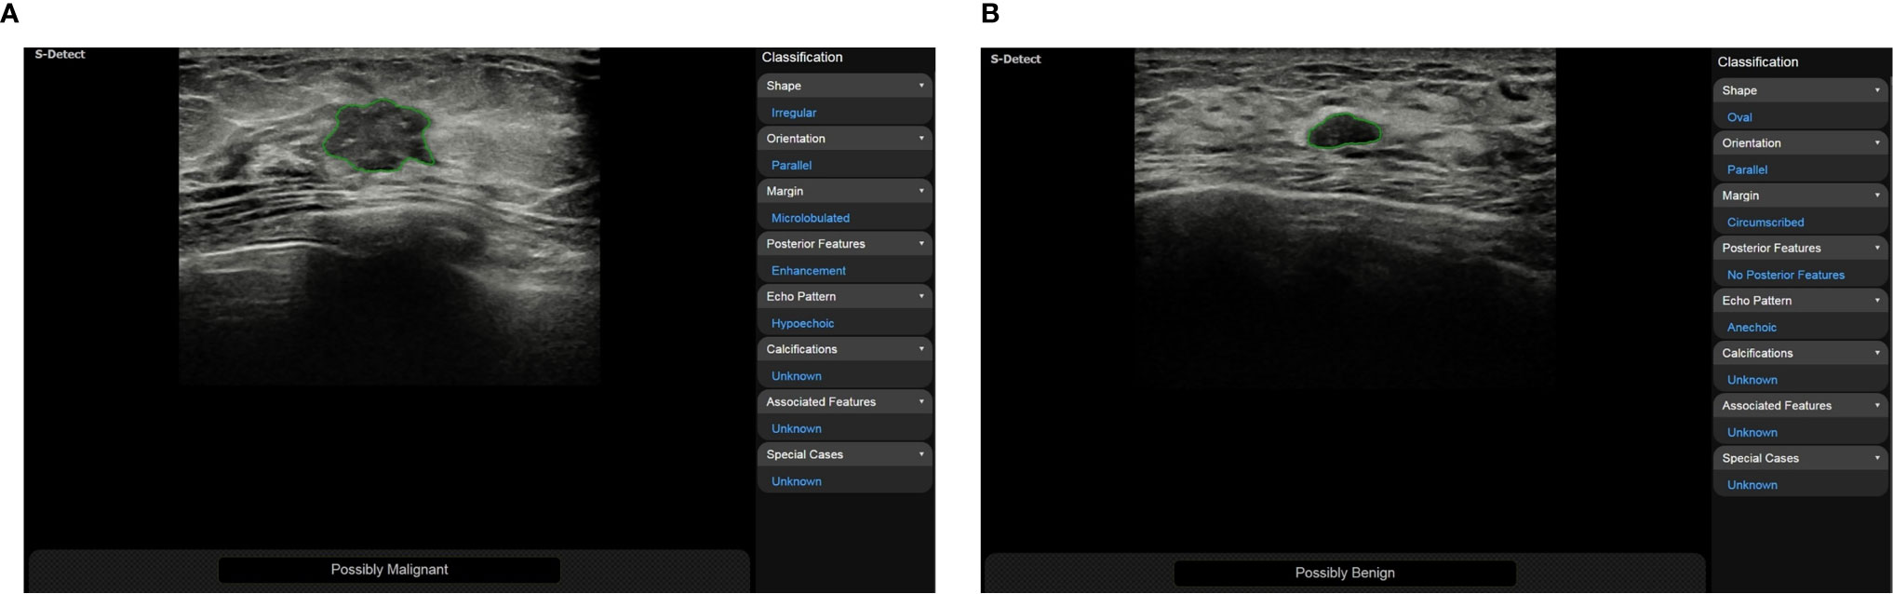Select the Enhancement posterior features value
This screenshot has width=1893, height=594.
(809, 271)
